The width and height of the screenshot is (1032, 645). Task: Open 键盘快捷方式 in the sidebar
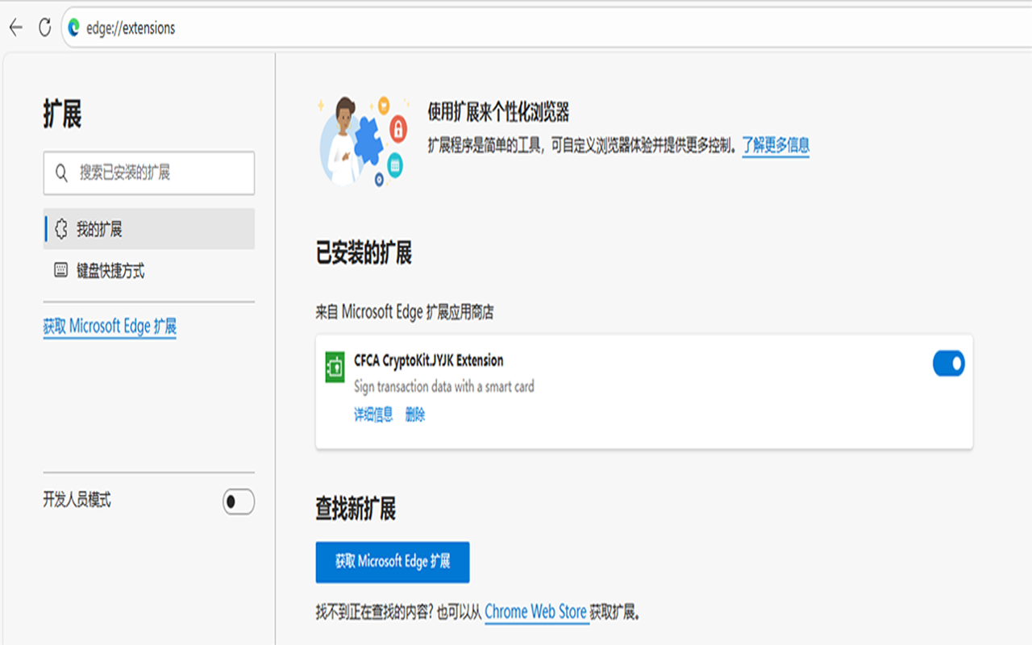pyautogui.click(x=149, y=271)
